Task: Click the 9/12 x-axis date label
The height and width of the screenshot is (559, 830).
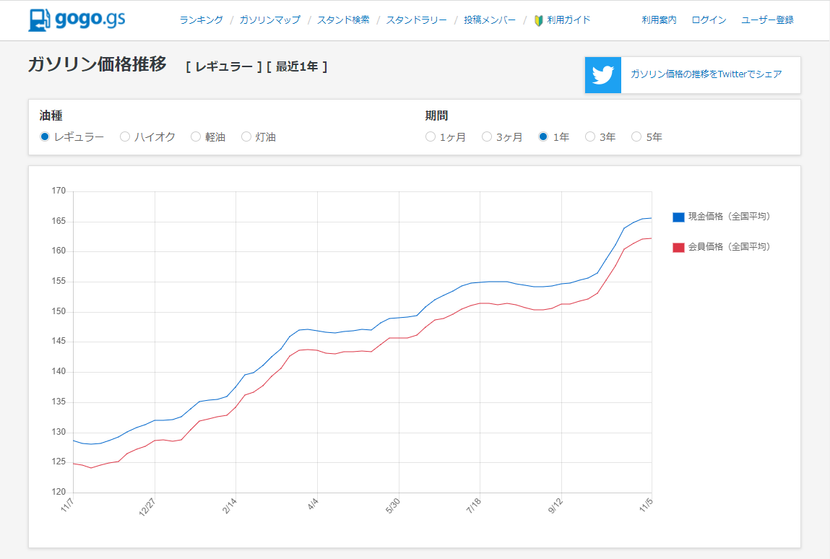Action: (556, 506)
